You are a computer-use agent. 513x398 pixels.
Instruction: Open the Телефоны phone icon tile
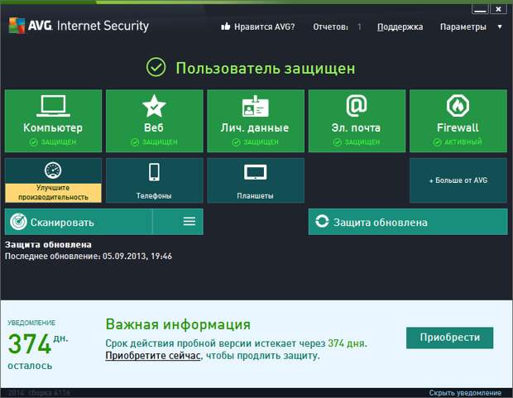tap(154, 180)
